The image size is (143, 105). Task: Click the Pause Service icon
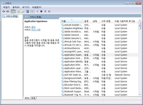tap(45, 12)
